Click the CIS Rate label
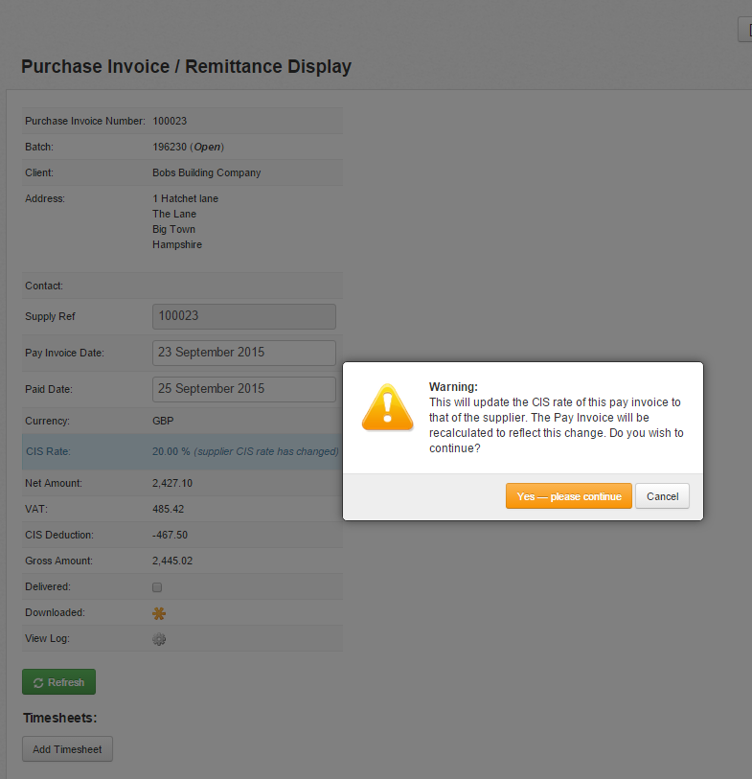 (x=48, y=451)
